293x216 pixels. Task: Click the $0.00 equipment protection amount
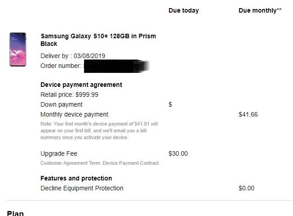tap(246, 188)
